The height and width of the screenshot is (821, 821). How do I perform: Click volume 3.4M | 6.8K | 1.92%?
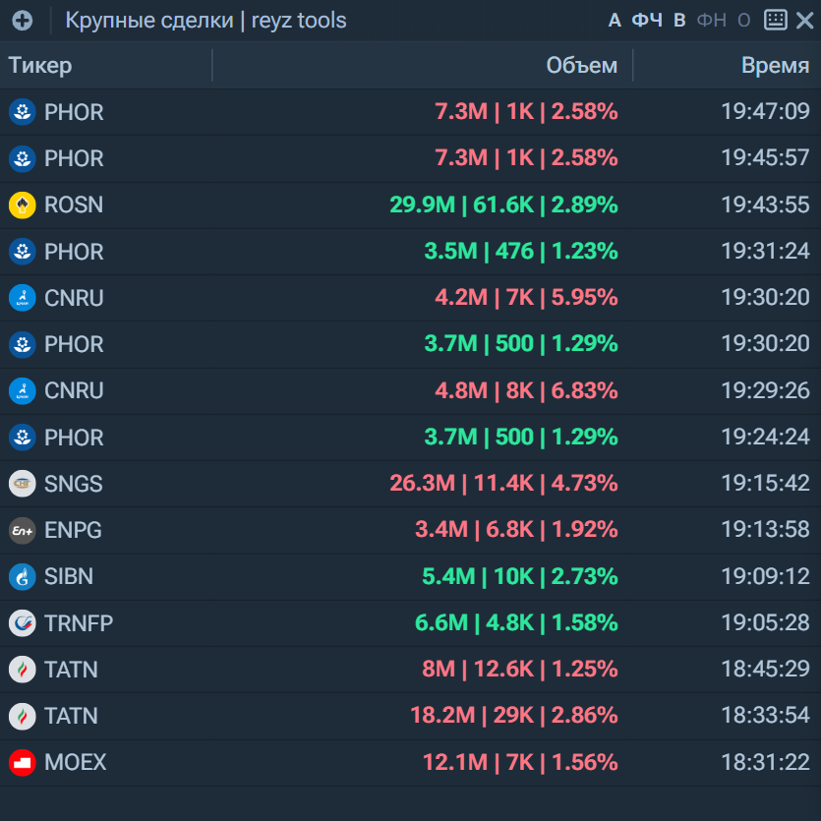(517, 530)
